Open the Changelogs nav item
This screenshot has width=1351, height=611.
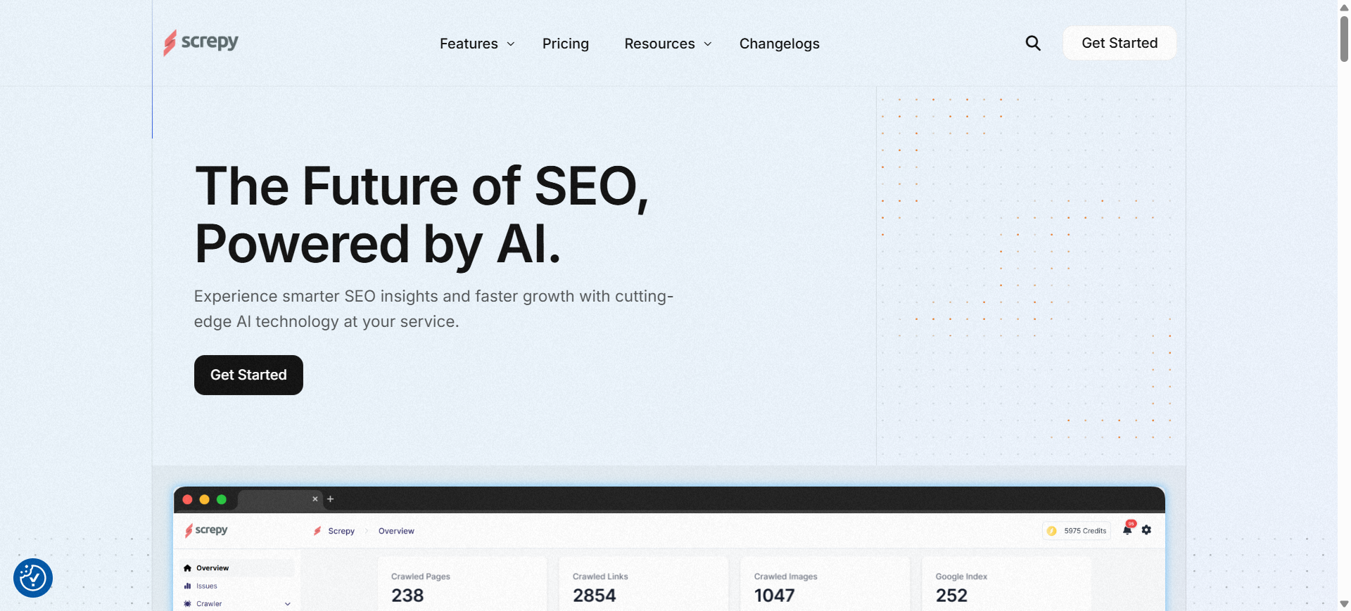coord(779,44)
